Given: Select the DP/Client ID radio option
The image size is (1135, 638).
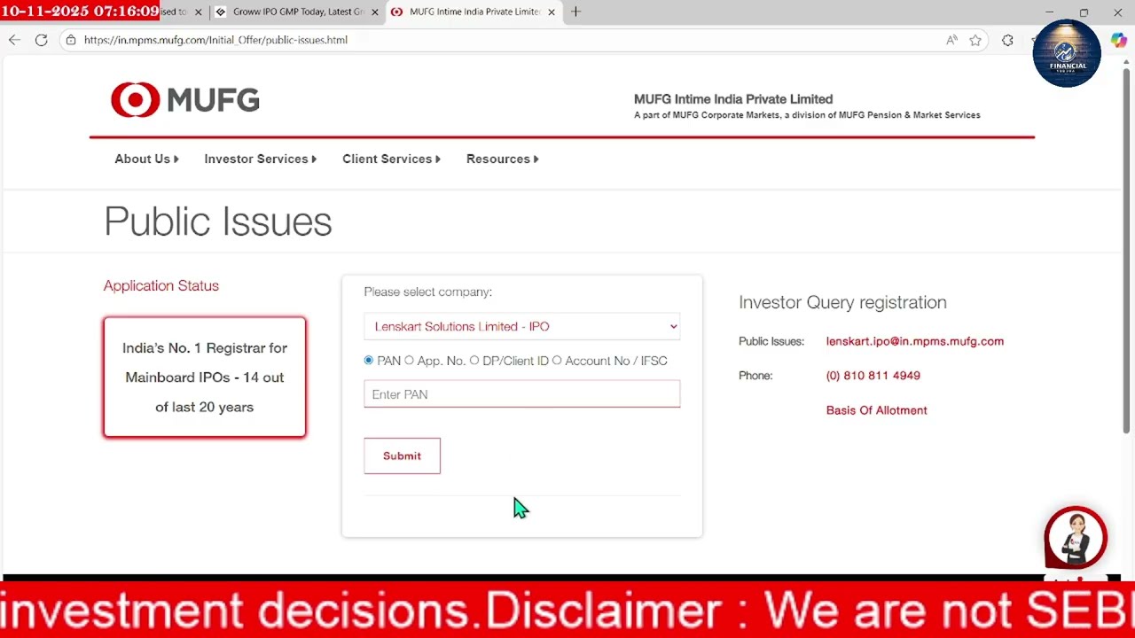Looking at the screenshot, I should click(474, 361).
